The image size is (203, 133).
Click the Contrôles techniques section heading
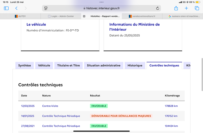tap(40, 85)
